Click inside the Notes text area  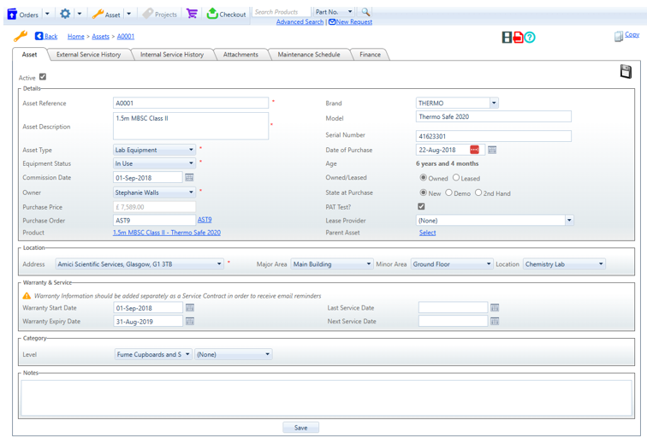[326, 398]
